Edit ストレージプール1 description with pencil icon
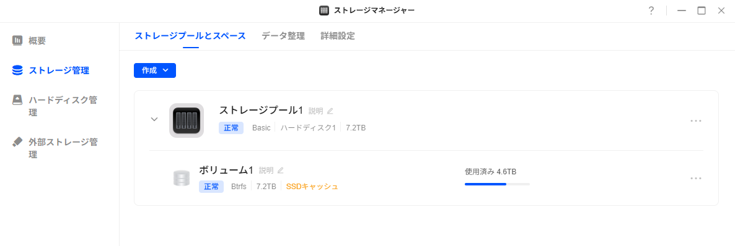The width and height of the screenshot is (735, 246). click(330, 111)
